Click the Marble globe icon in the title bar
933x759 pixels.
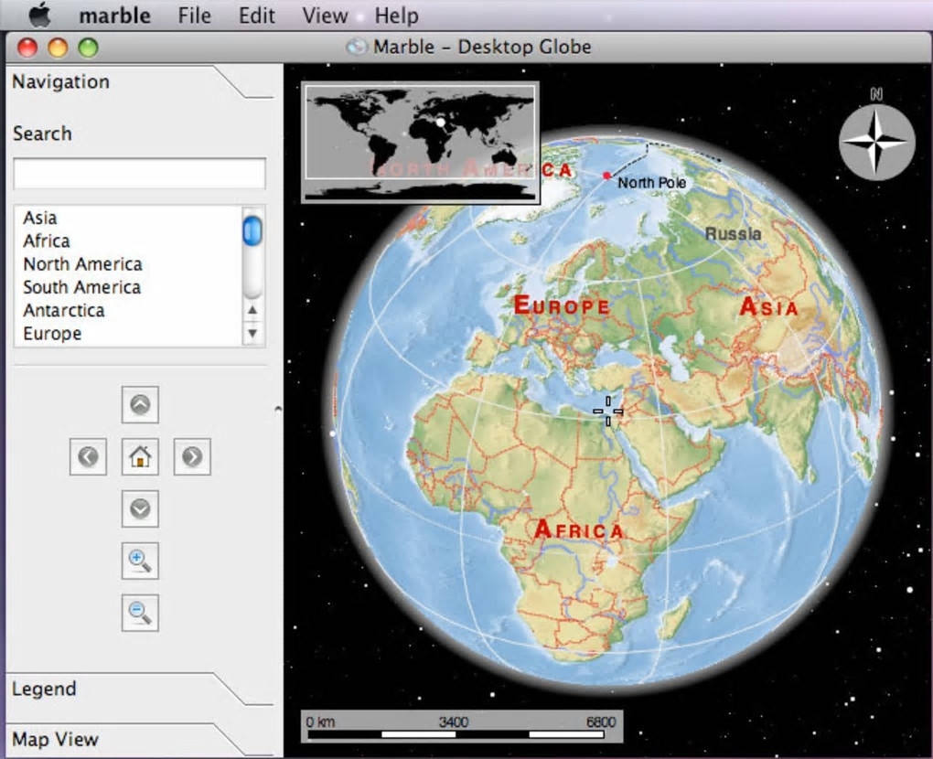click(x=356, y=47)
